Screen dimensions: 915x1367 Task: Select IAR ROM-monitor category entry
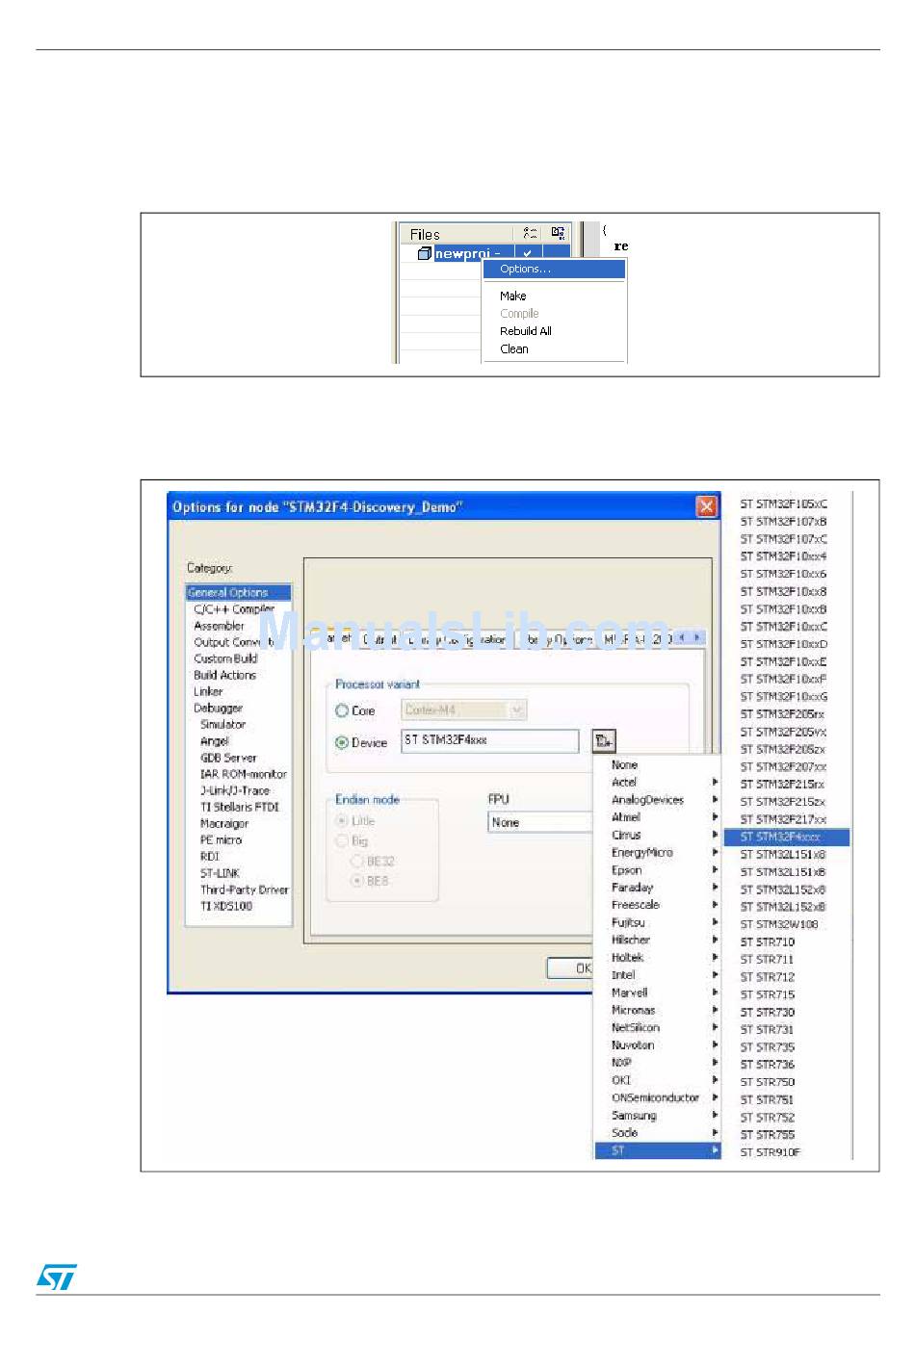(x=244, y=774)
